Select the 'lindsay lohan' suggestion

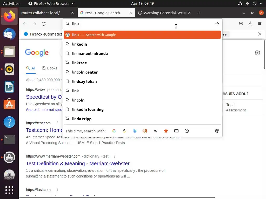point(142,81)
